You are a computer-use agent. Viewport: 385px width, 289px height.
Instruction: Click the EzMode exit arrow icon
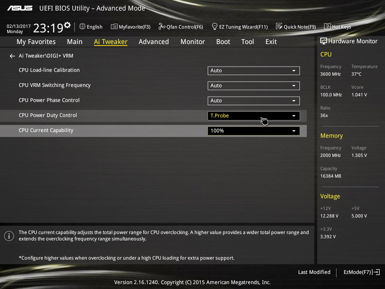coord(376,272)
